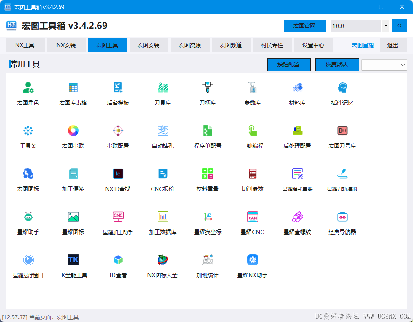Image resolution: width=413 pixels, height=322 pixels.
Task: Click the 宏图官网 button
Action: tap(305, 26)
